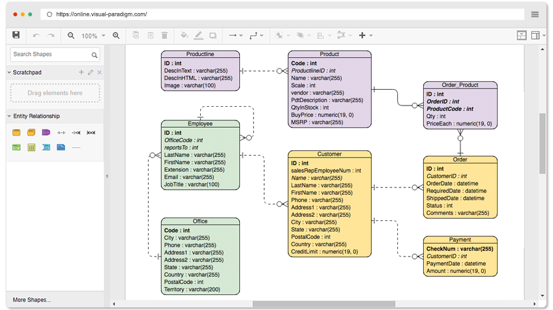Click the URL address bar
553x310 pixels.
(282, 14)
